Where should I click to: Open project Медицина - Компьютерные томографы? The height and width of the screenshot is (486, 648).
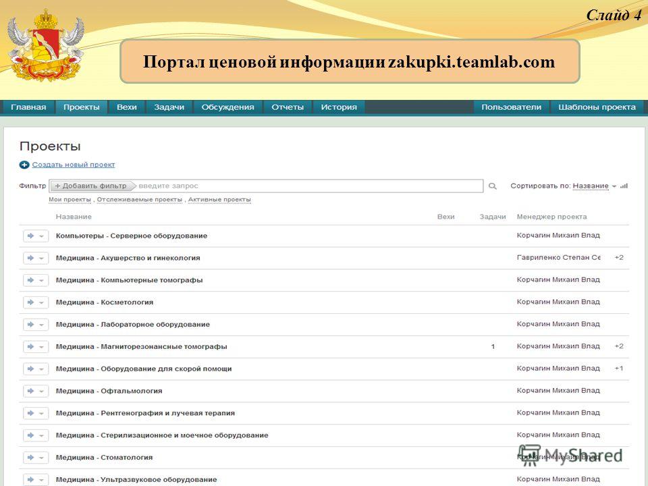130,280
